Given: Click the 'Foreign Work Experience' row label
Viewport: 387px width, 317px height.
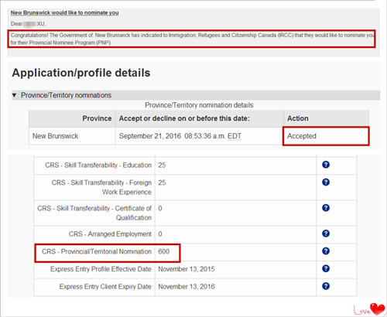Looking at the screenshot, I should pos(101,187).
